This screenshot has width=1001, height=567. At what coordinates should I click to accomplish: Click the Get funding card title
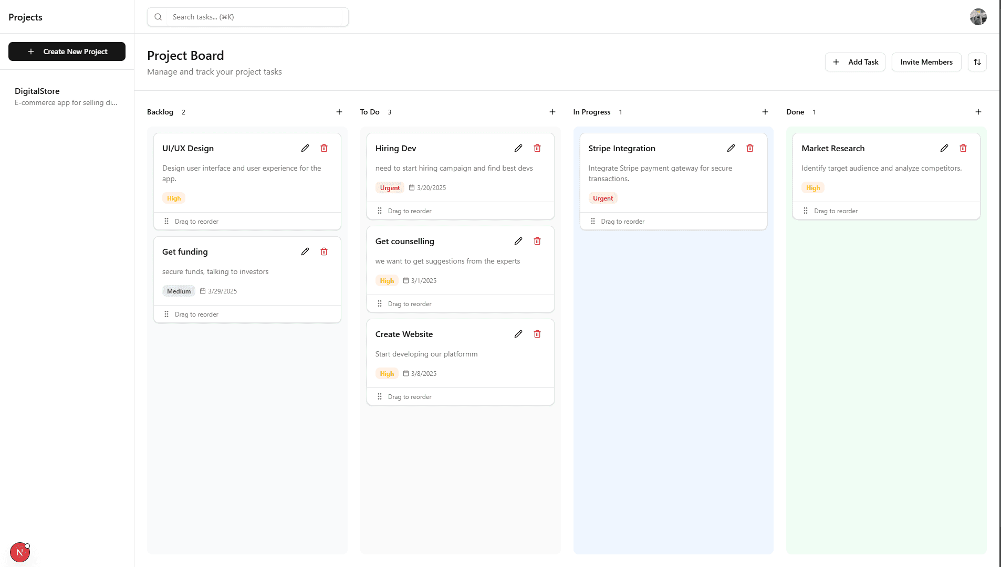(185, 251)
